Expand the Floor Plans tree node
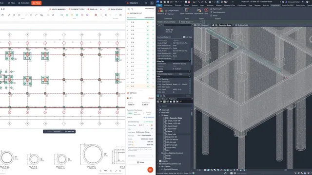Screen dimensions: 312x175 coord(160,112)
